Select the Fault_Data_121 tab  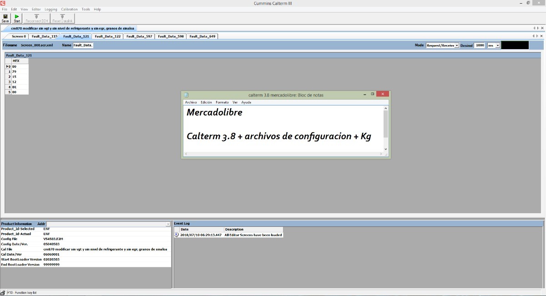point(76,36)
